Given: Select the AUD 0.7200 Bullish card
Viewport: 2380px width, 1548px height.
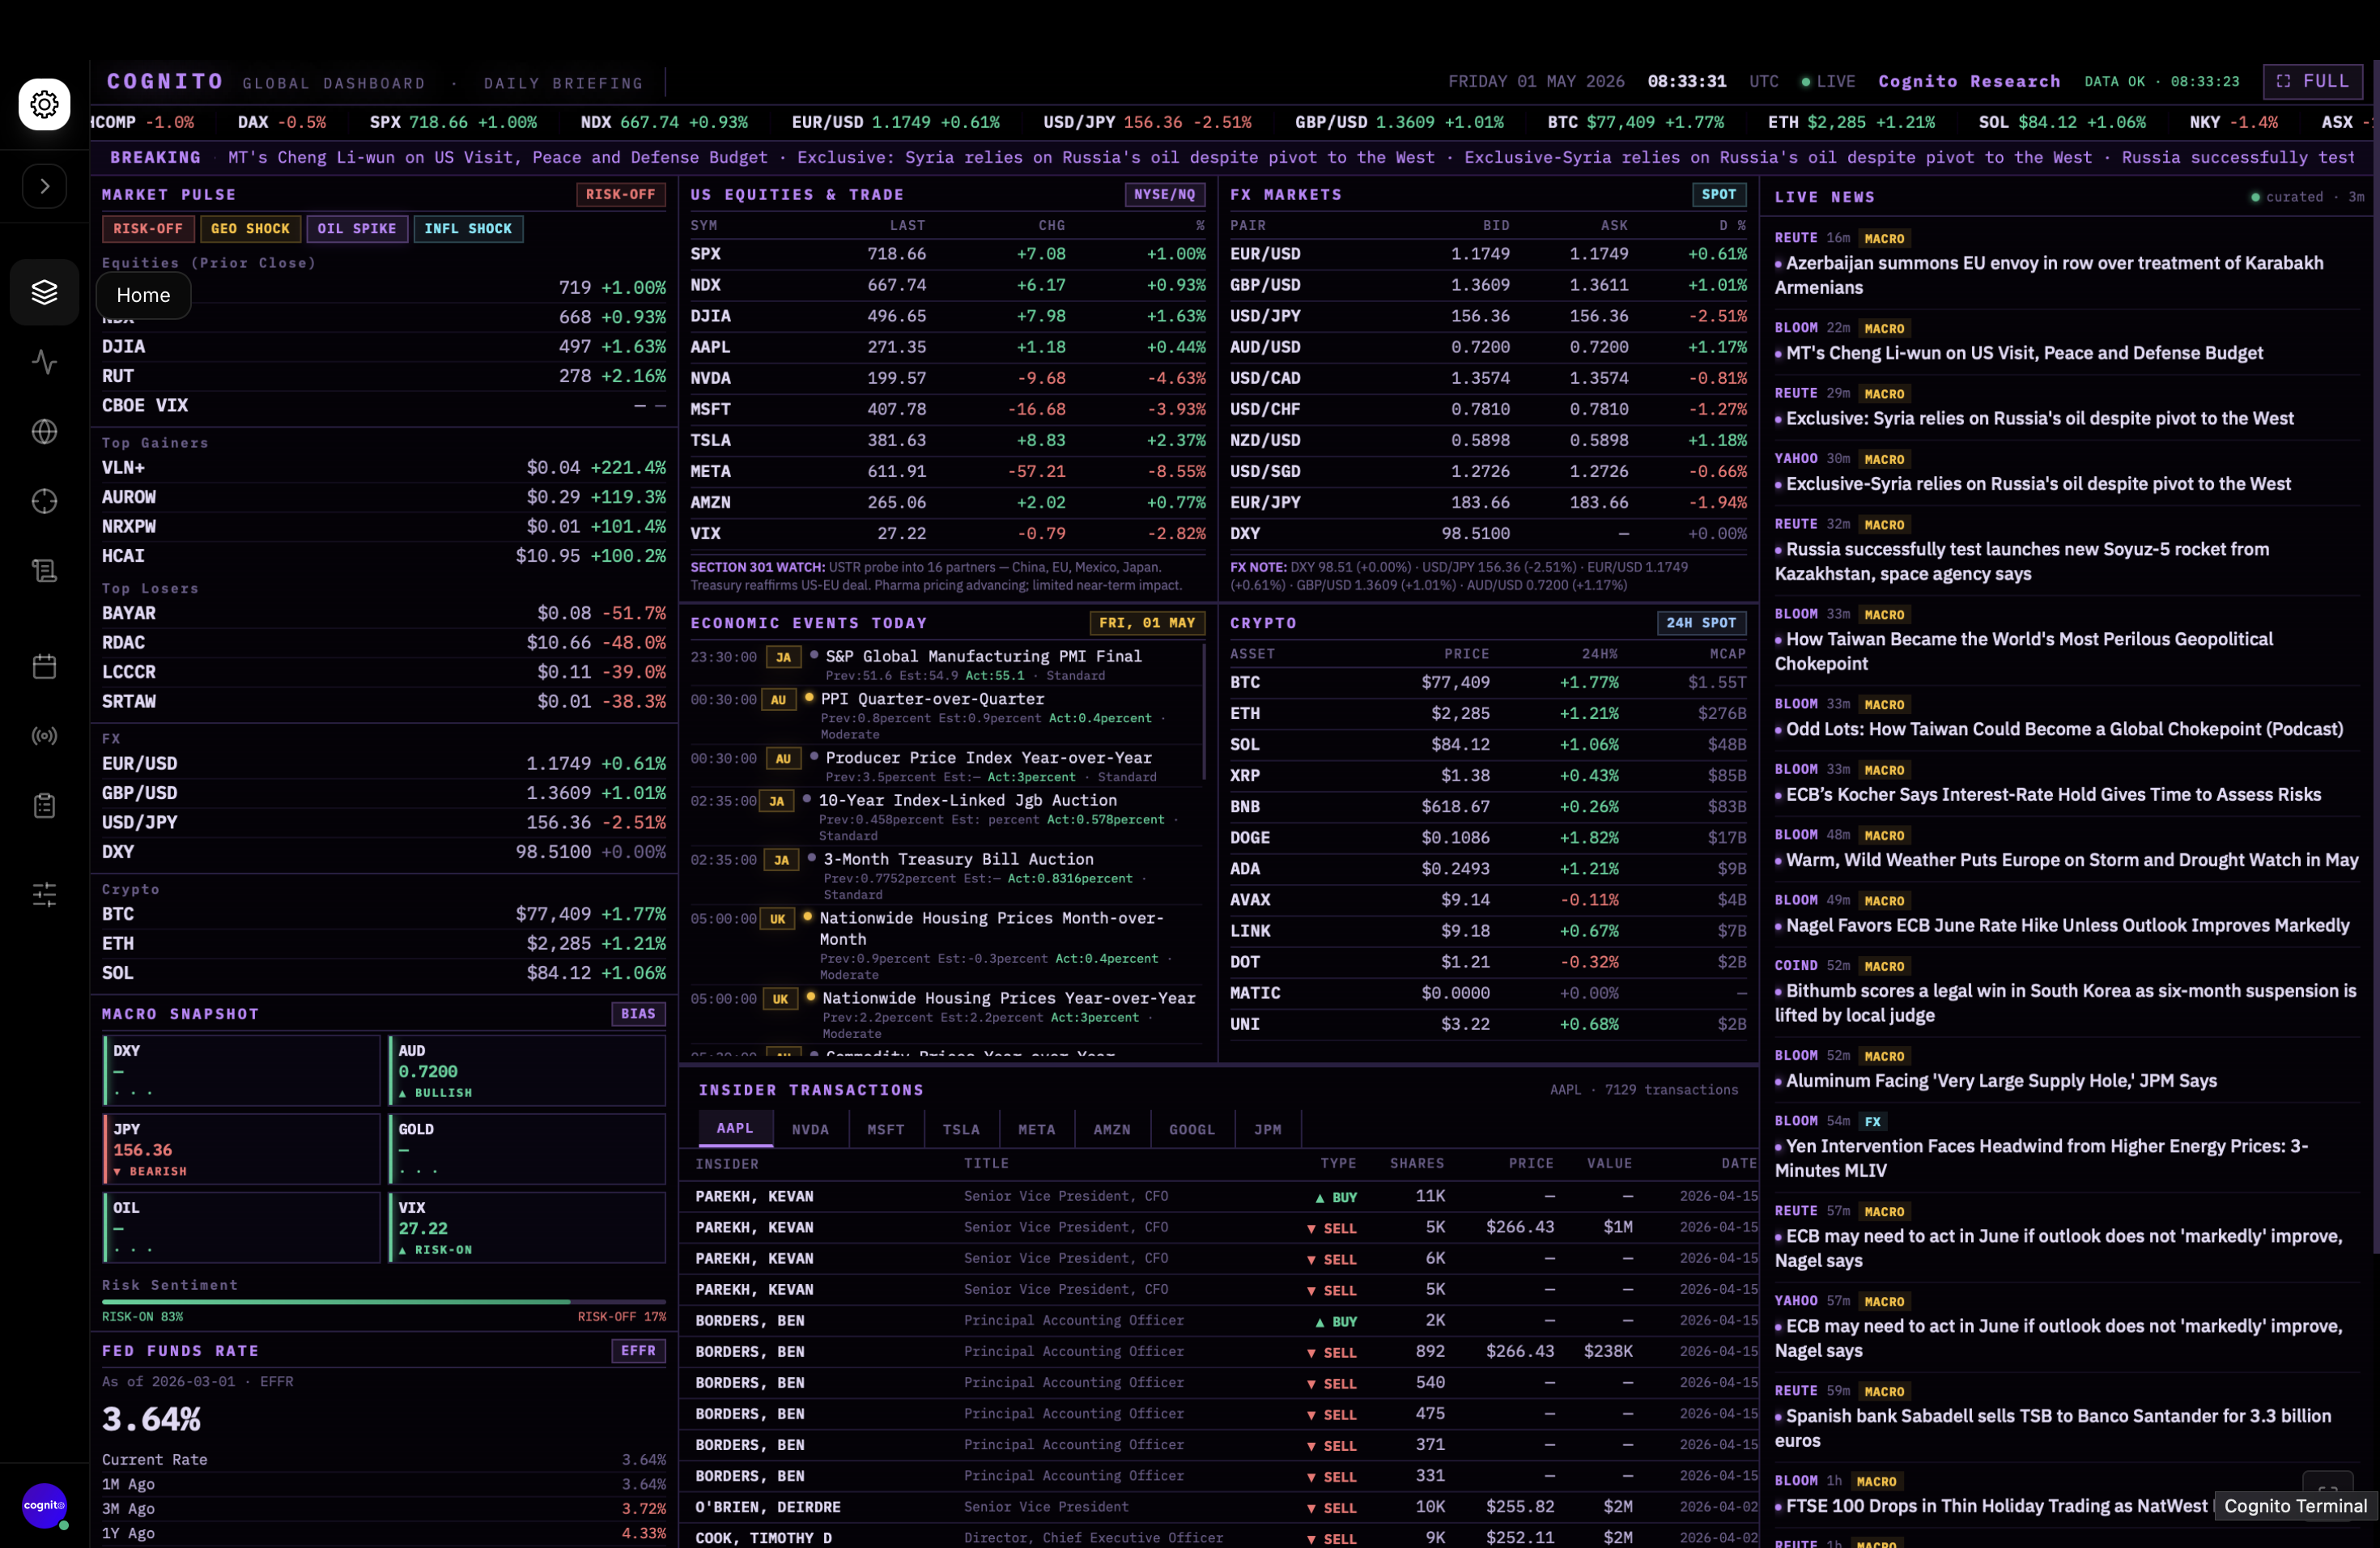Looking at the screenshot, I should coord(527,1071).
